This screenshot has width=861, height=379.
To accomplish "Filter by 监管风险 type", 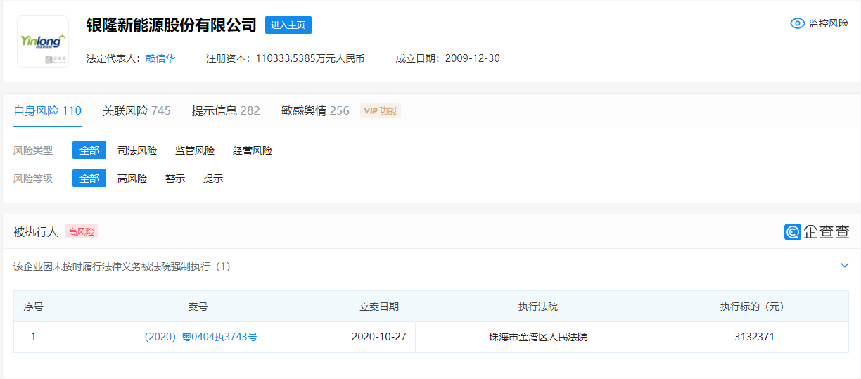I will point(195,150).
